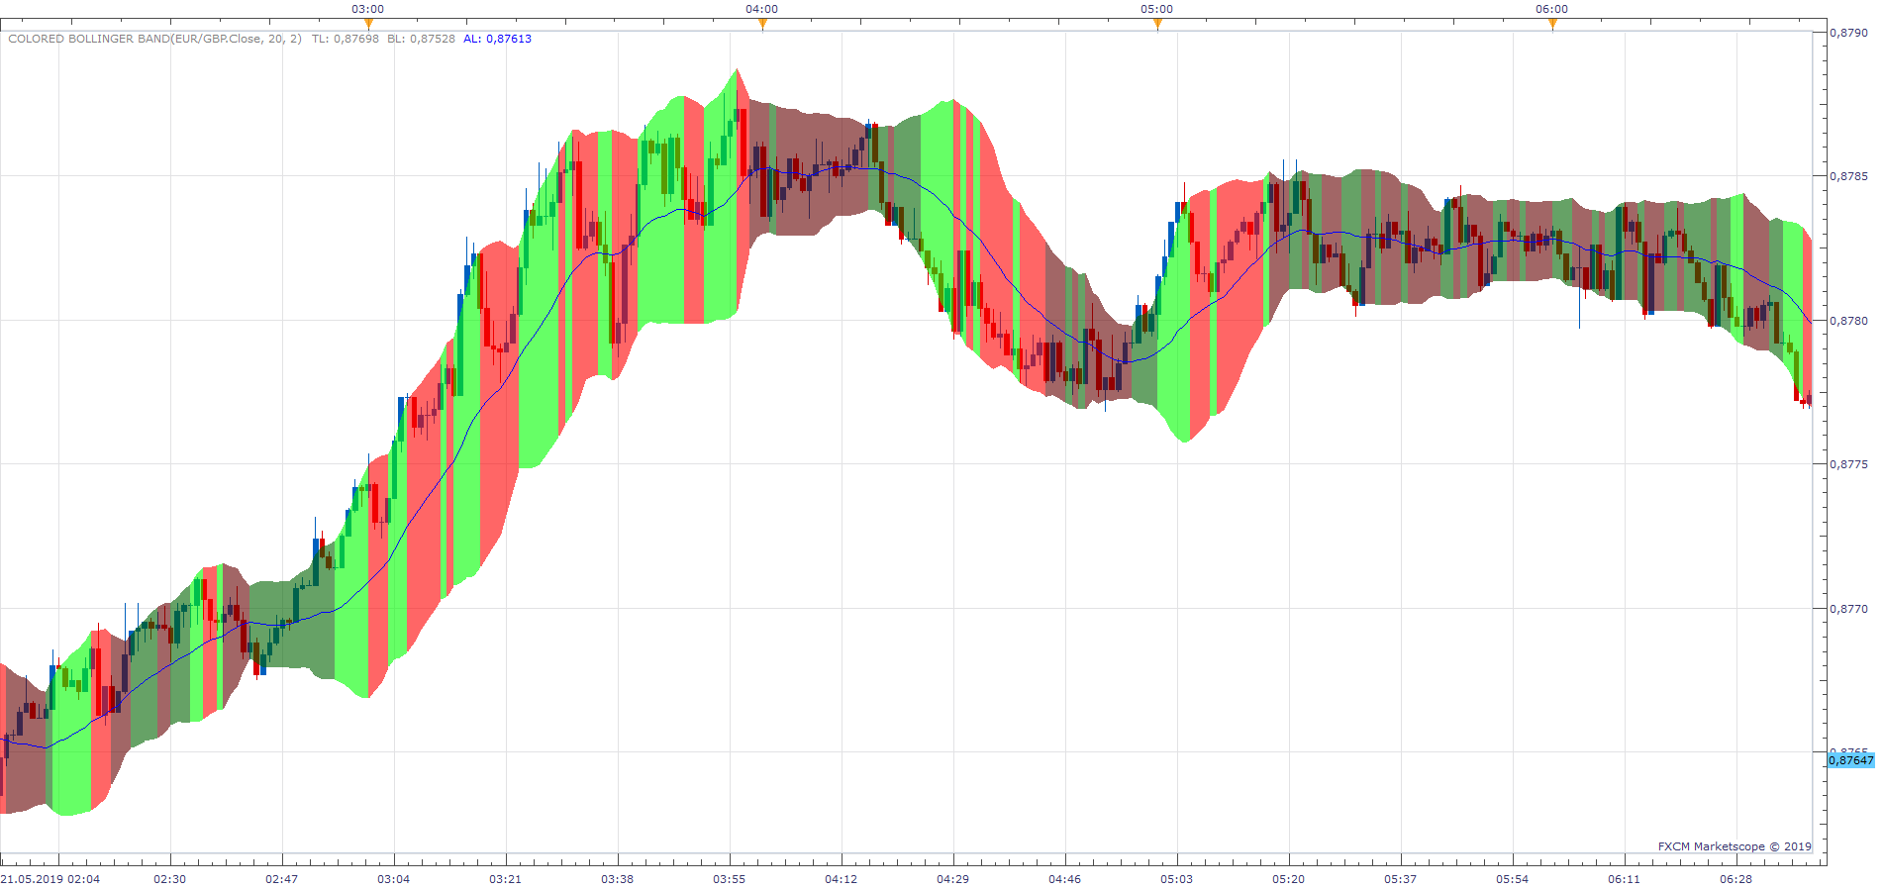This screenshot has height=891, width=1884.
Task: Click the BL: 0,87528 value
Action: (421, 39)
